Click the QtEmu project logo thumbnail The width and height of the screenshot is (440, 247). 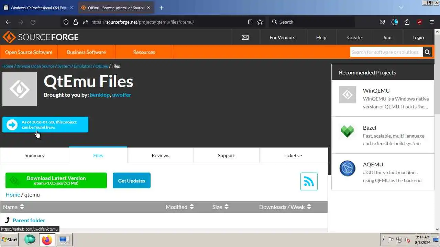coord(20,89)
